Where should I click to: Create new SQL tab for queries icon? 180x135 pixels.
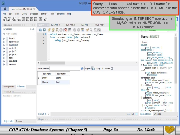[5, 19]
